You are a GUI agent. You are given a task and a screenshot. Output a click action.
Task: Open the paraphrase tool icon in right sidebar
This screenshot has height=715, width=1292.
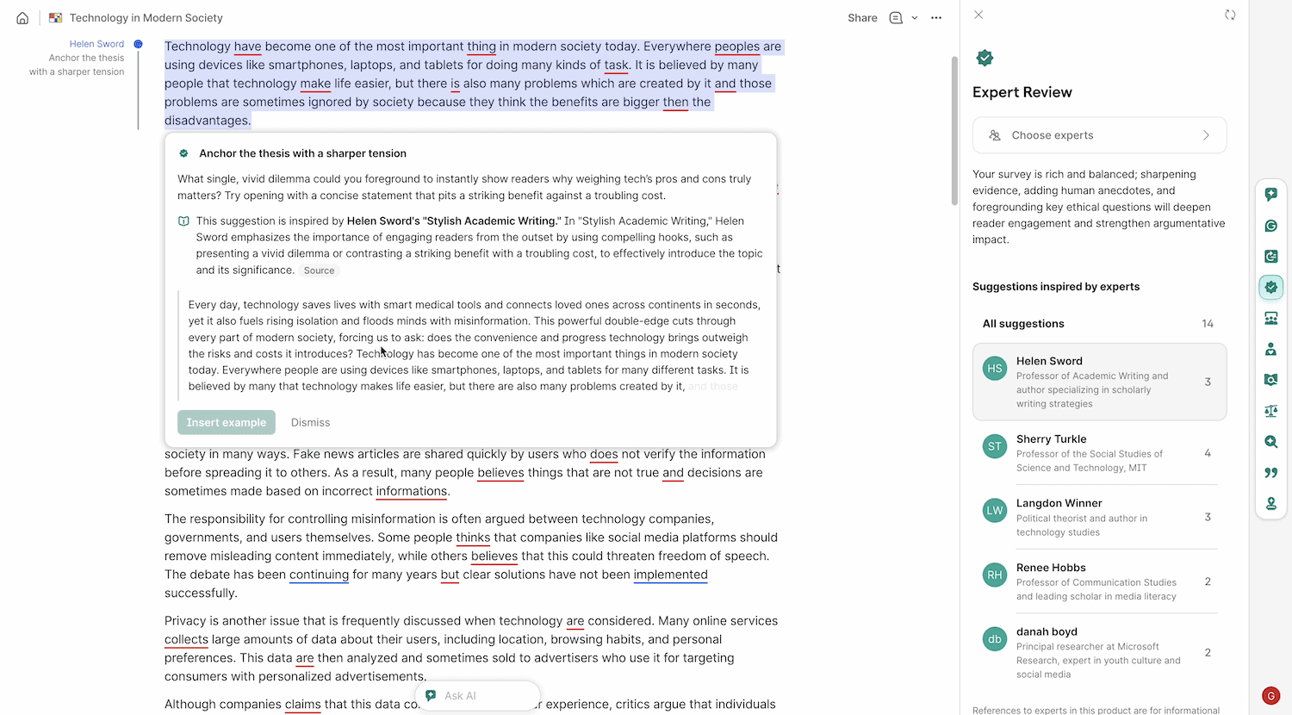click(x=1270, y=256)
